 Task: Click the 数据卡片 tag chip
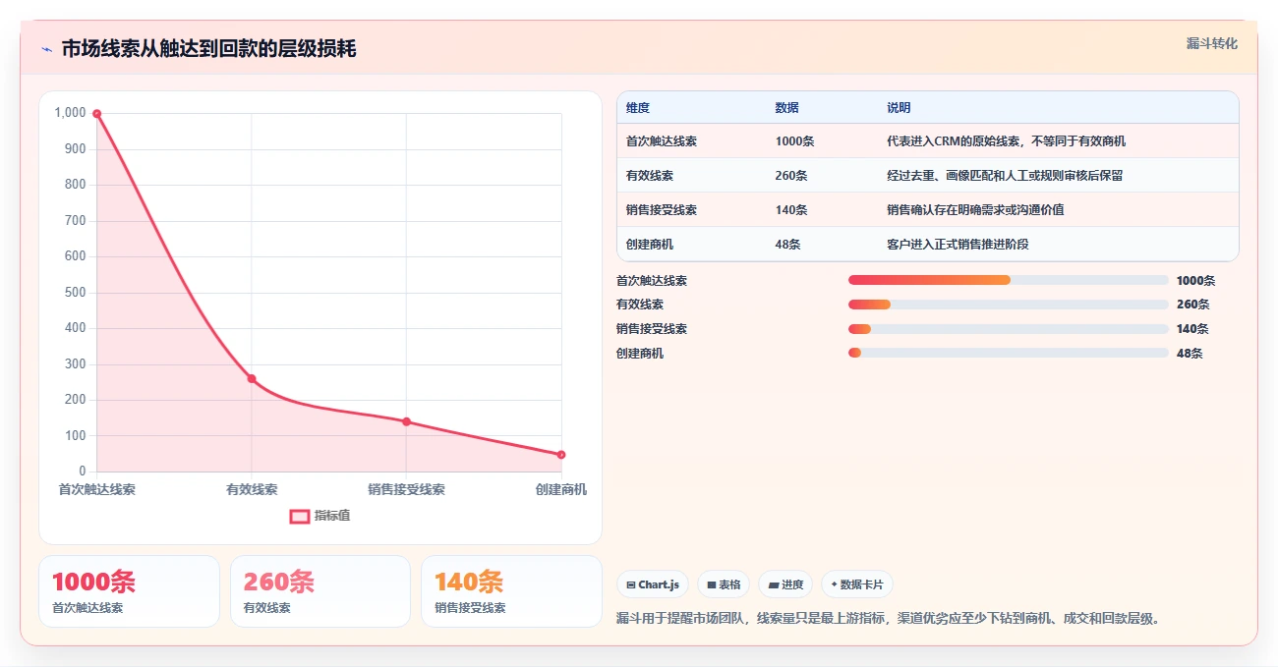[x=857, y=584]
